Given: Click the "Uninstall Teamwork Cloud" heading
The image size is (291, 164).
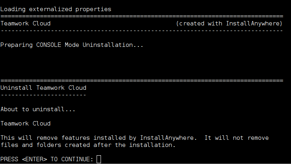Looking at the screenshot, I should tap(43, 88).
